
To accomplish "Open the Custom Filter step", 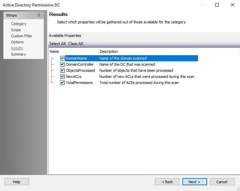I will pos(22,36).
